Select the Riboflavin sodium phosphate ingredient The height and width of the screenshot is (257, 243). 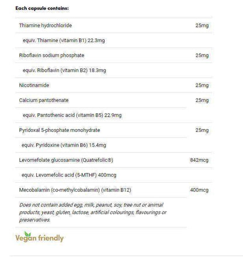click(x=51, y=55)
